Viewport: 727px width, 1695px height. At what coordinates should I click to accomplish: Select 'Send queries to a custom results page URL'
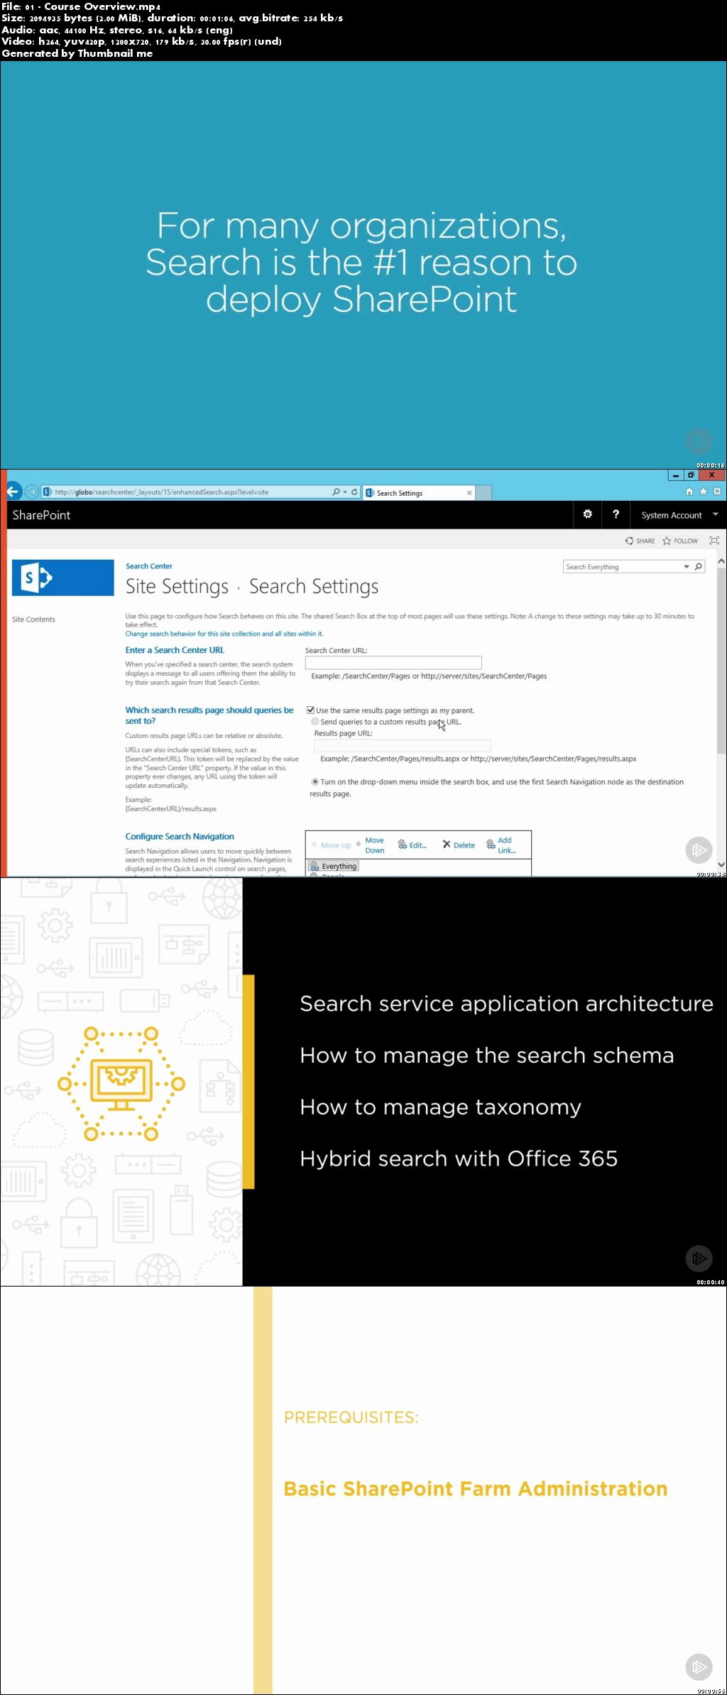click(315, 721)
